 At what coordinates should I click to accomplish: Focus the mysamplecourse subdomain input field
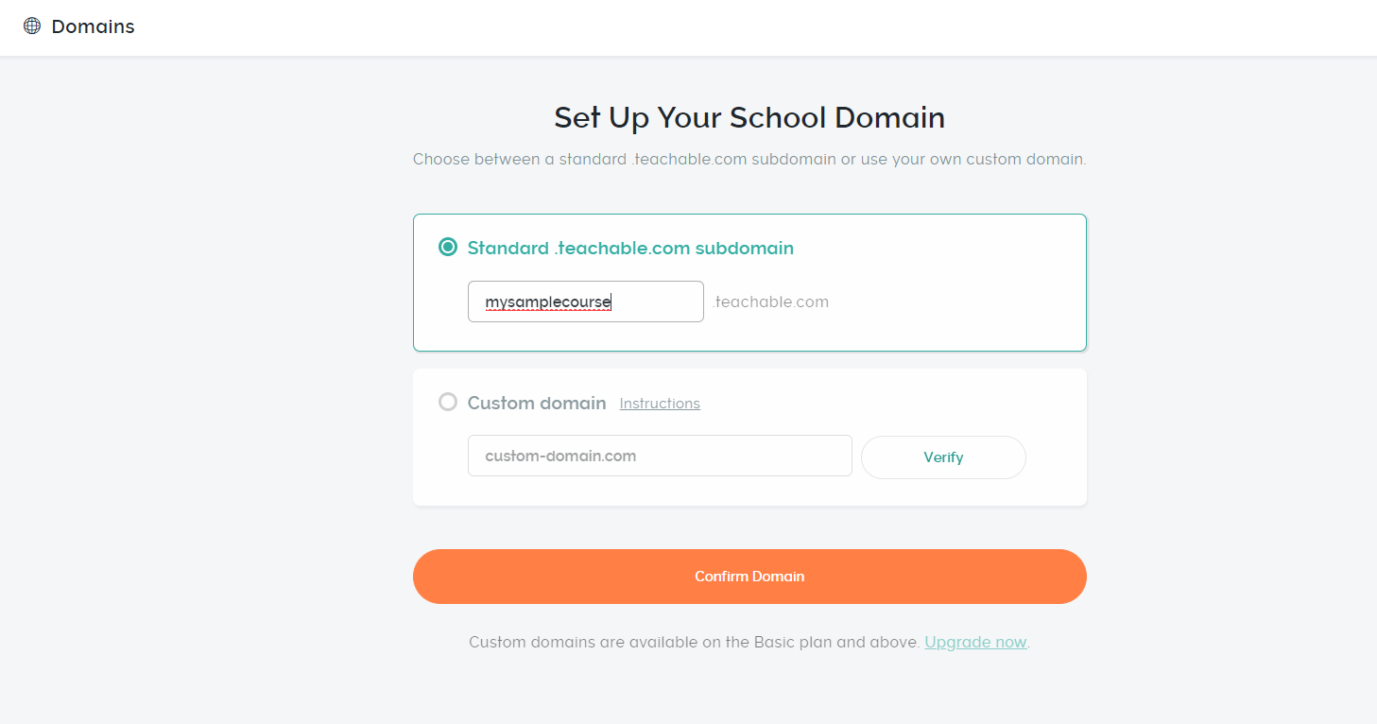point(585,302)
